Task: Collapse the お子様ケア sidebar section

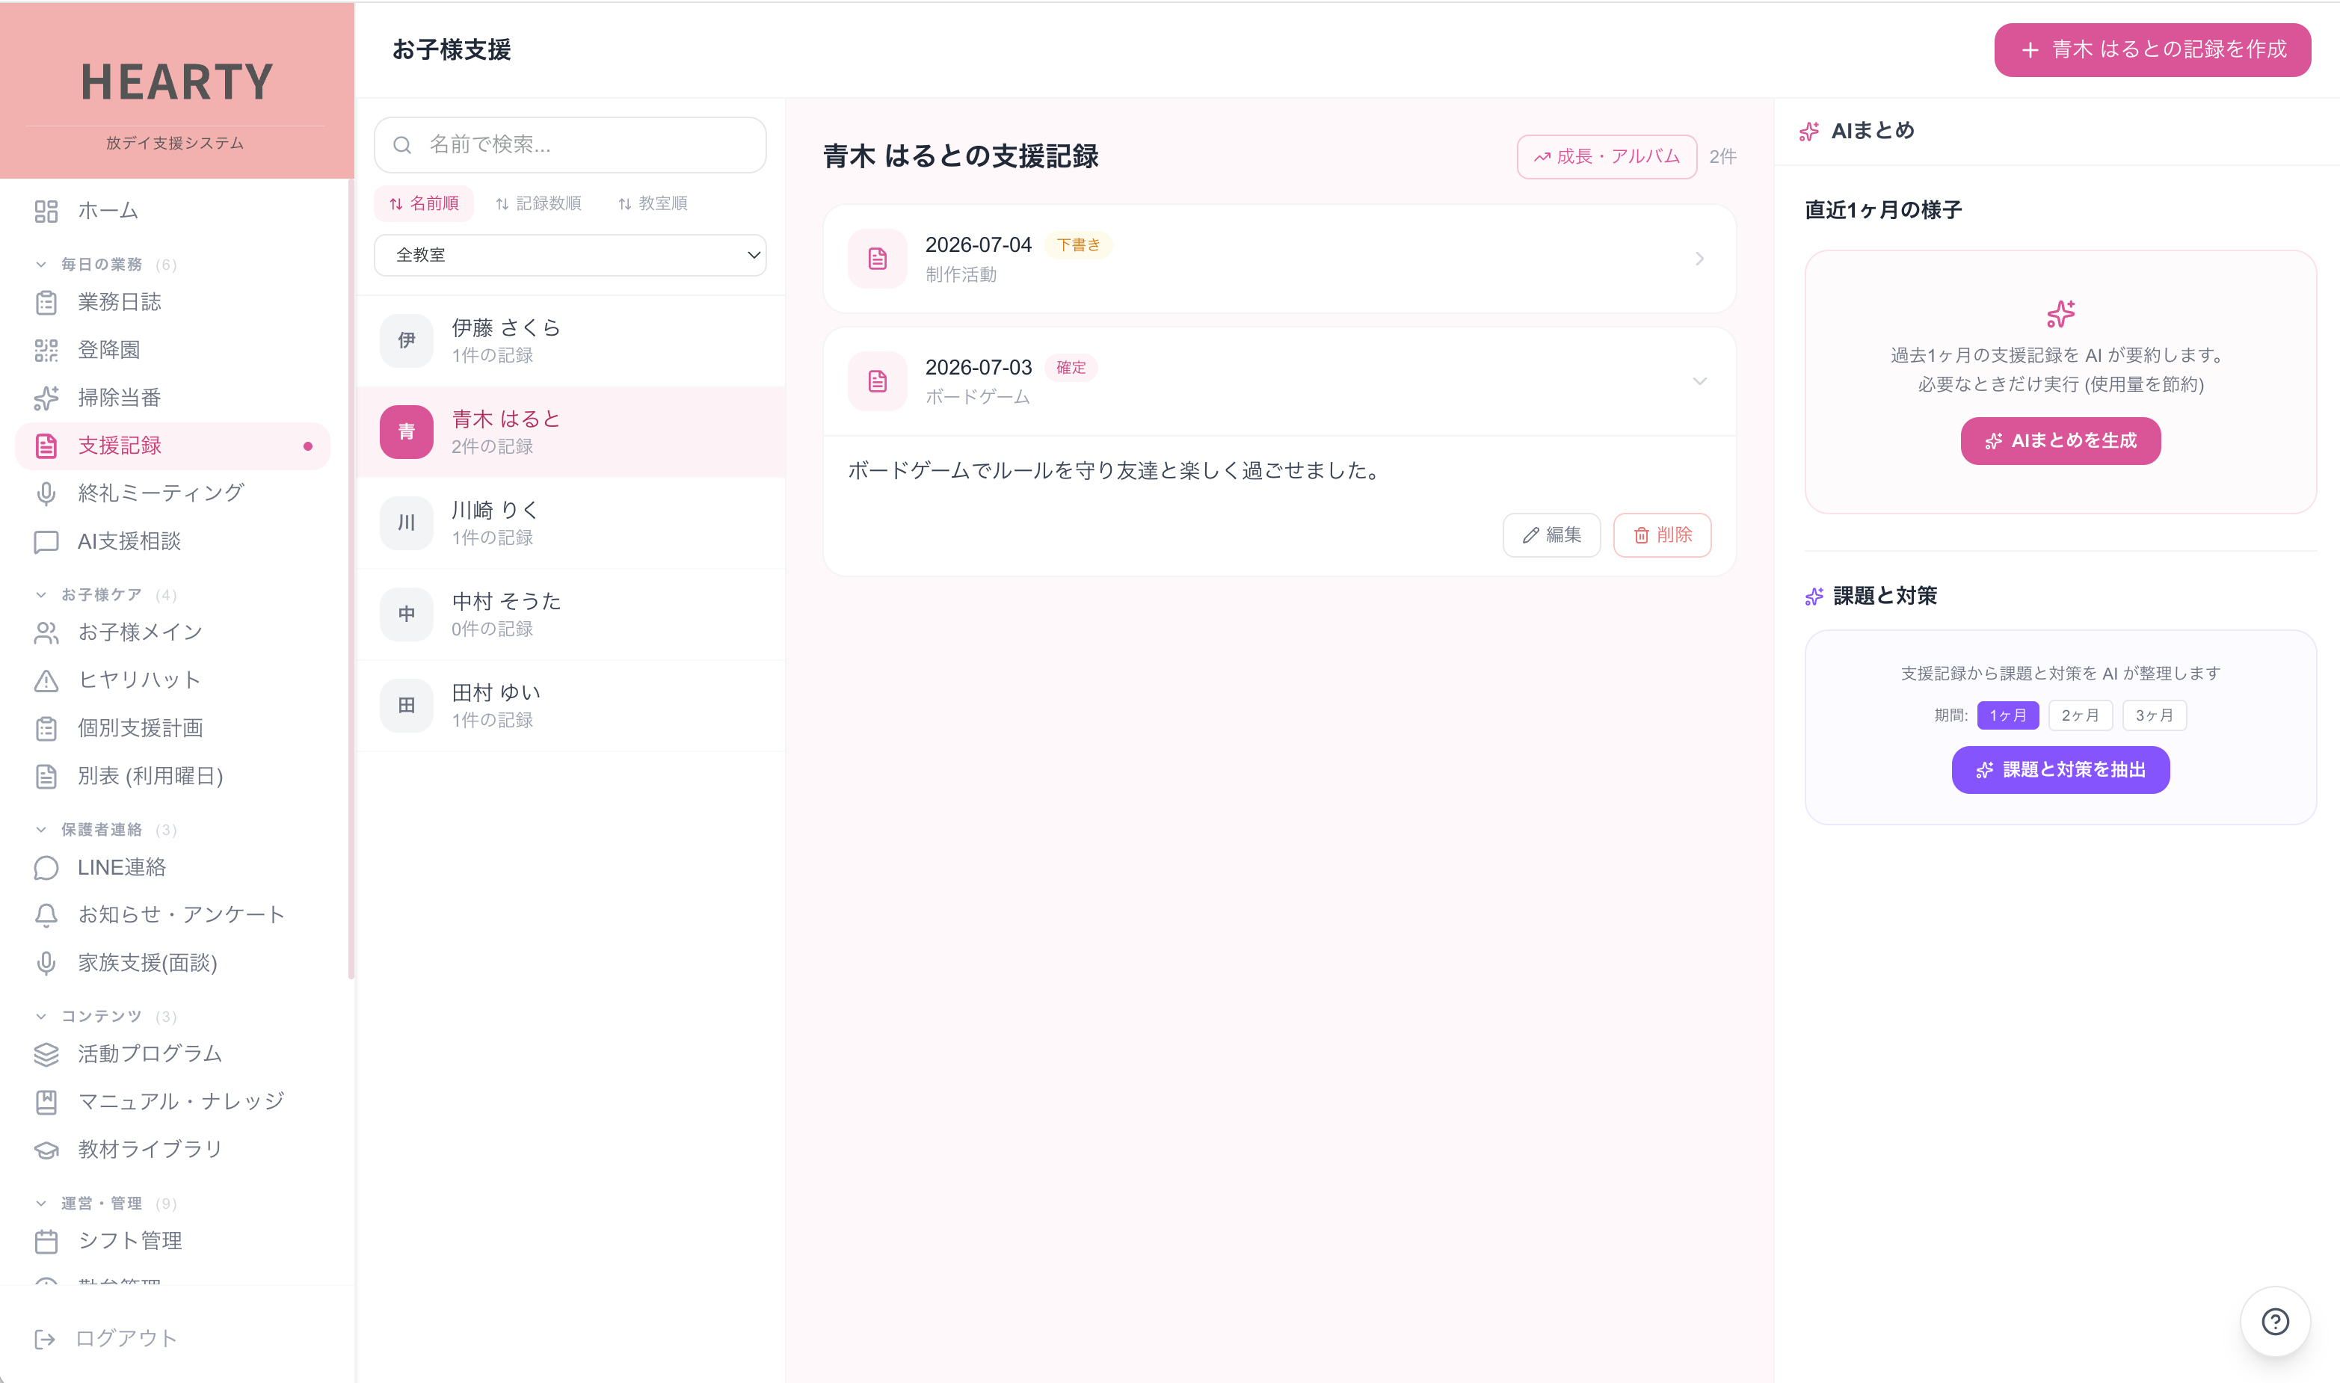Action: click(x=105, y=594)
